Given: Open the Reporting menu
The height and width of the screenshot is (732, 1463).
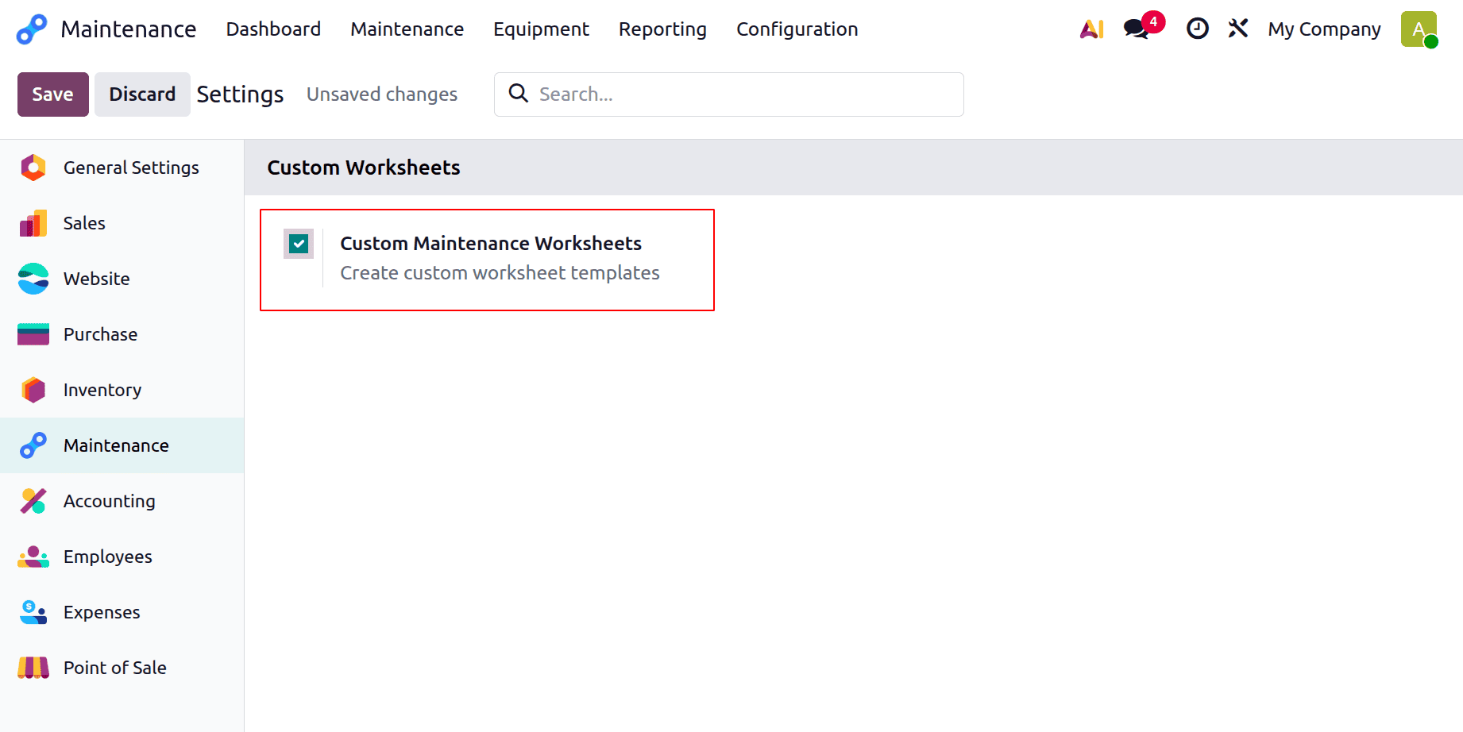Looking at the screenshot, I should coord(662,29).
